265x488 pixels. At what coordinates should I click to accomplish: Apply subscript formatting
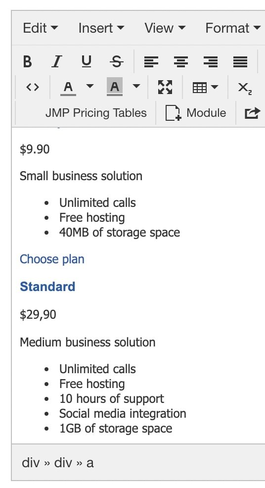click(x=245, y=88)
